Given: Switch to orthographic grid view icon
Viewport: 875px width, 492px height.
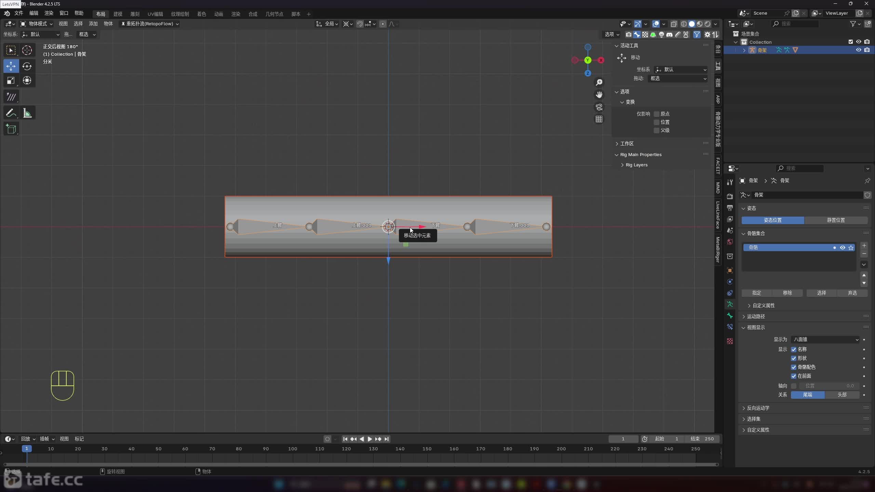Looking at the screenshot, I should [599, 119].
